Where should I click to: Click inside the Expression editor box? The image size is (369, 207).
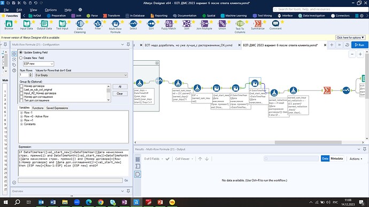point(73,163)
